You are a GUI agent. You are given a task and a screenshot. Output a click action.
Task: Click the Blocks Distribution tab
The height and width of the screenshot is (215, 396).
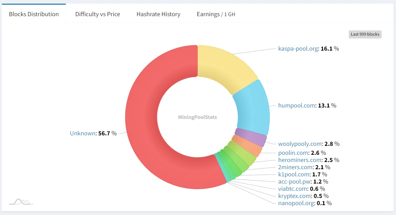point(34,14)
